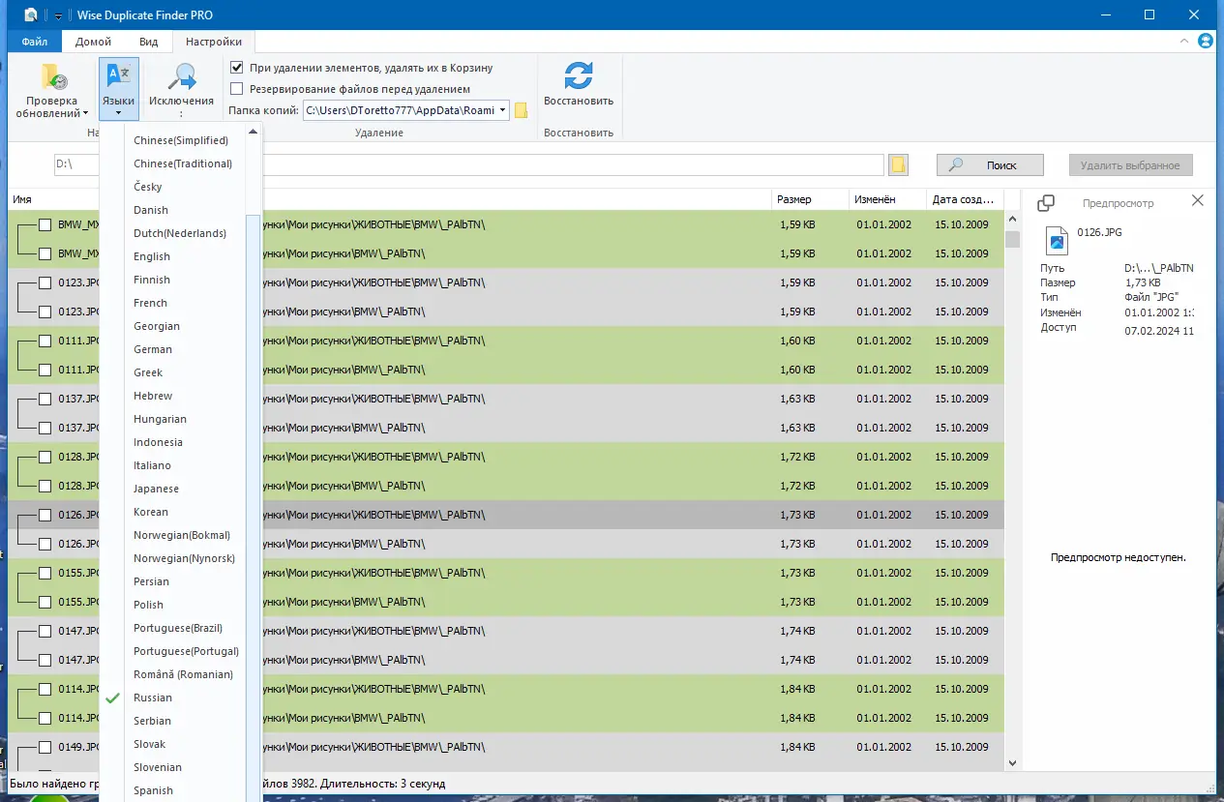Enable Резервирование файлов перед удалением checkbox

[x=237, y=89]
